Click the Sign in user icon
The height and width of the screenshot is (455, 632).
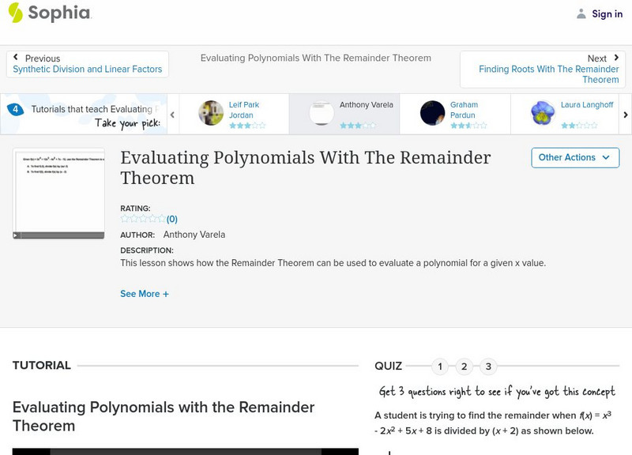(581, 13)
